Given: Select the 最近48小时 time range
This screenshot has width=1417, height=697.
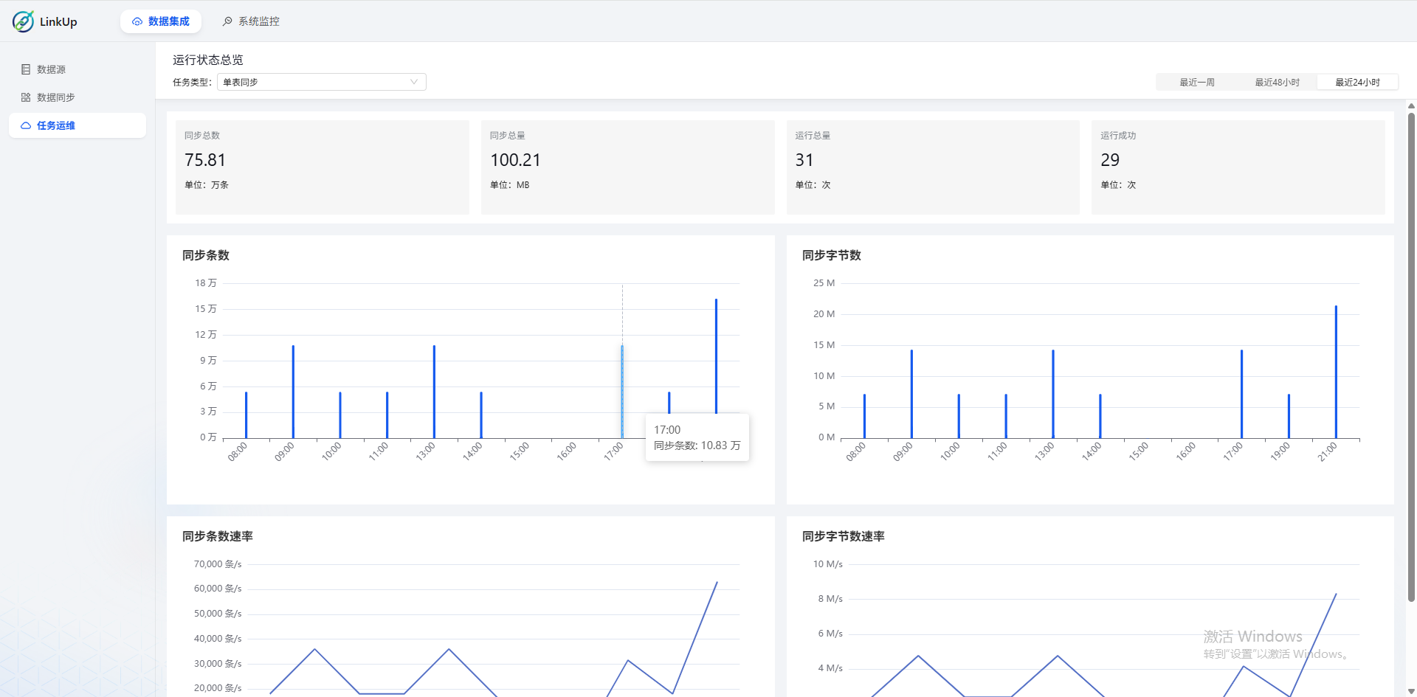Looking at the screenshot, I should [x=1278, y=82].
